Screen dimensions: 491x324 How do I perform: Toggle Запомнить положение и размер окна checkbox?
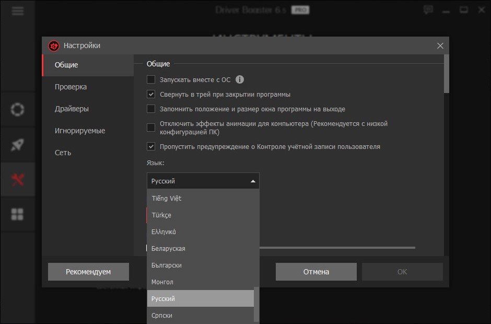tap(151, 109)
